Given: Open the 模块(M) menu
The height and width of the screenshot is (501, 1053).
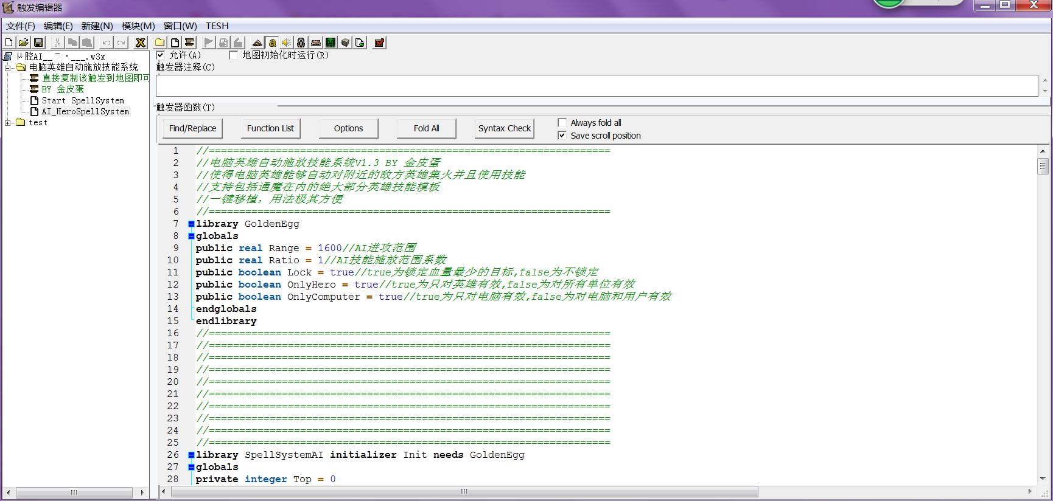Looking at the screenshot, I should click(138, 26).
